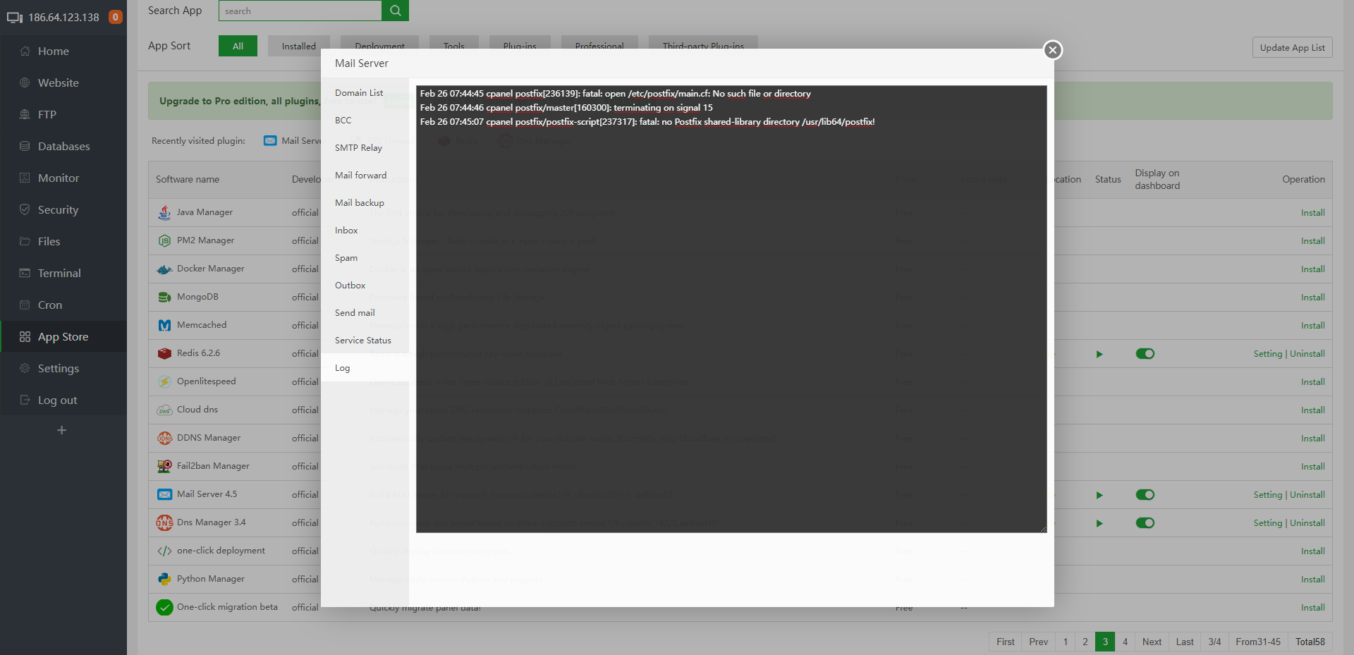Filter apps by Installed
Image resolution: width=1354 pixels, height=655 pixels.
pyautogui.click(x=299, y=46)
